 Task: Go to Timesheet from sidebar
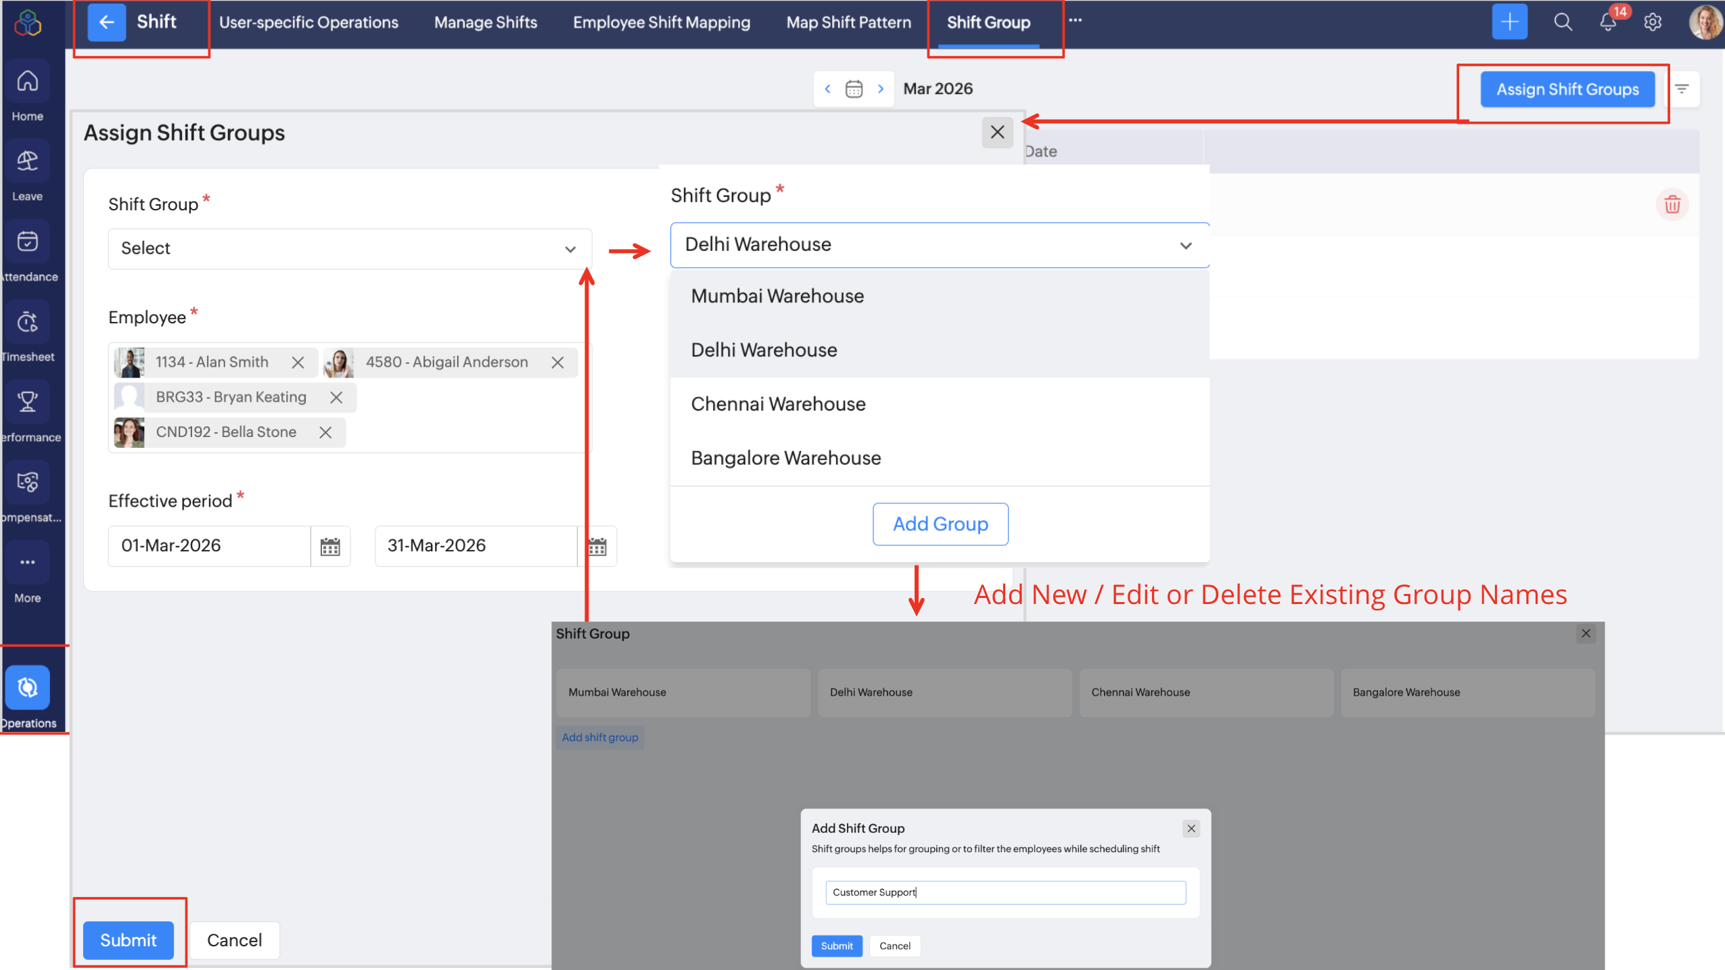(27, 323)
